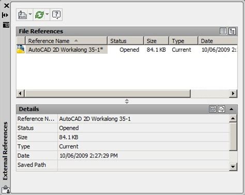Click the Size value '84.1 KB' in Details
Image resolution: width=245 pixels, height=195 pixels.
[69, 137]
